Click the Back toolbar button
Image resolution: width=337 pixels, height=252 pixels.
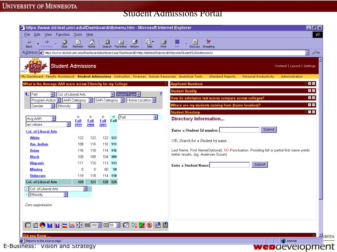tap(29, 44)
